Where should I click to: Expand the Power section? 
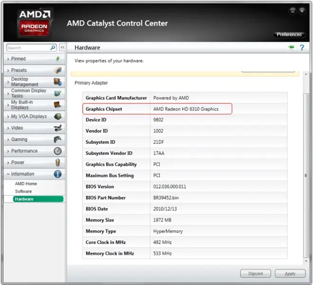coord(34,162)
